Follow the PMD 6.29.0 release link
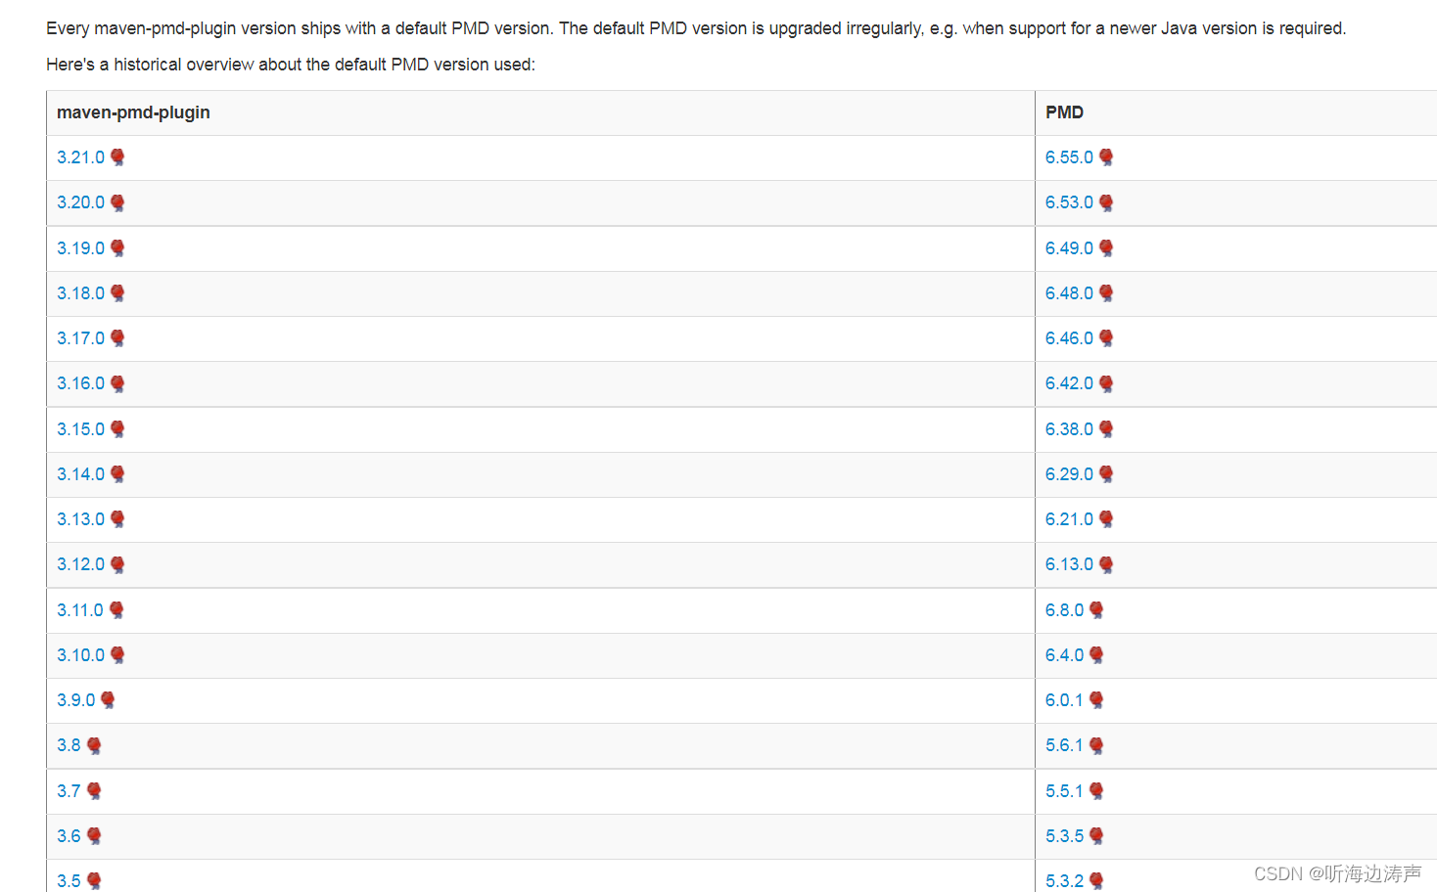The height and width of the screenshot is (892, 1437). [x=1069, y=474]
